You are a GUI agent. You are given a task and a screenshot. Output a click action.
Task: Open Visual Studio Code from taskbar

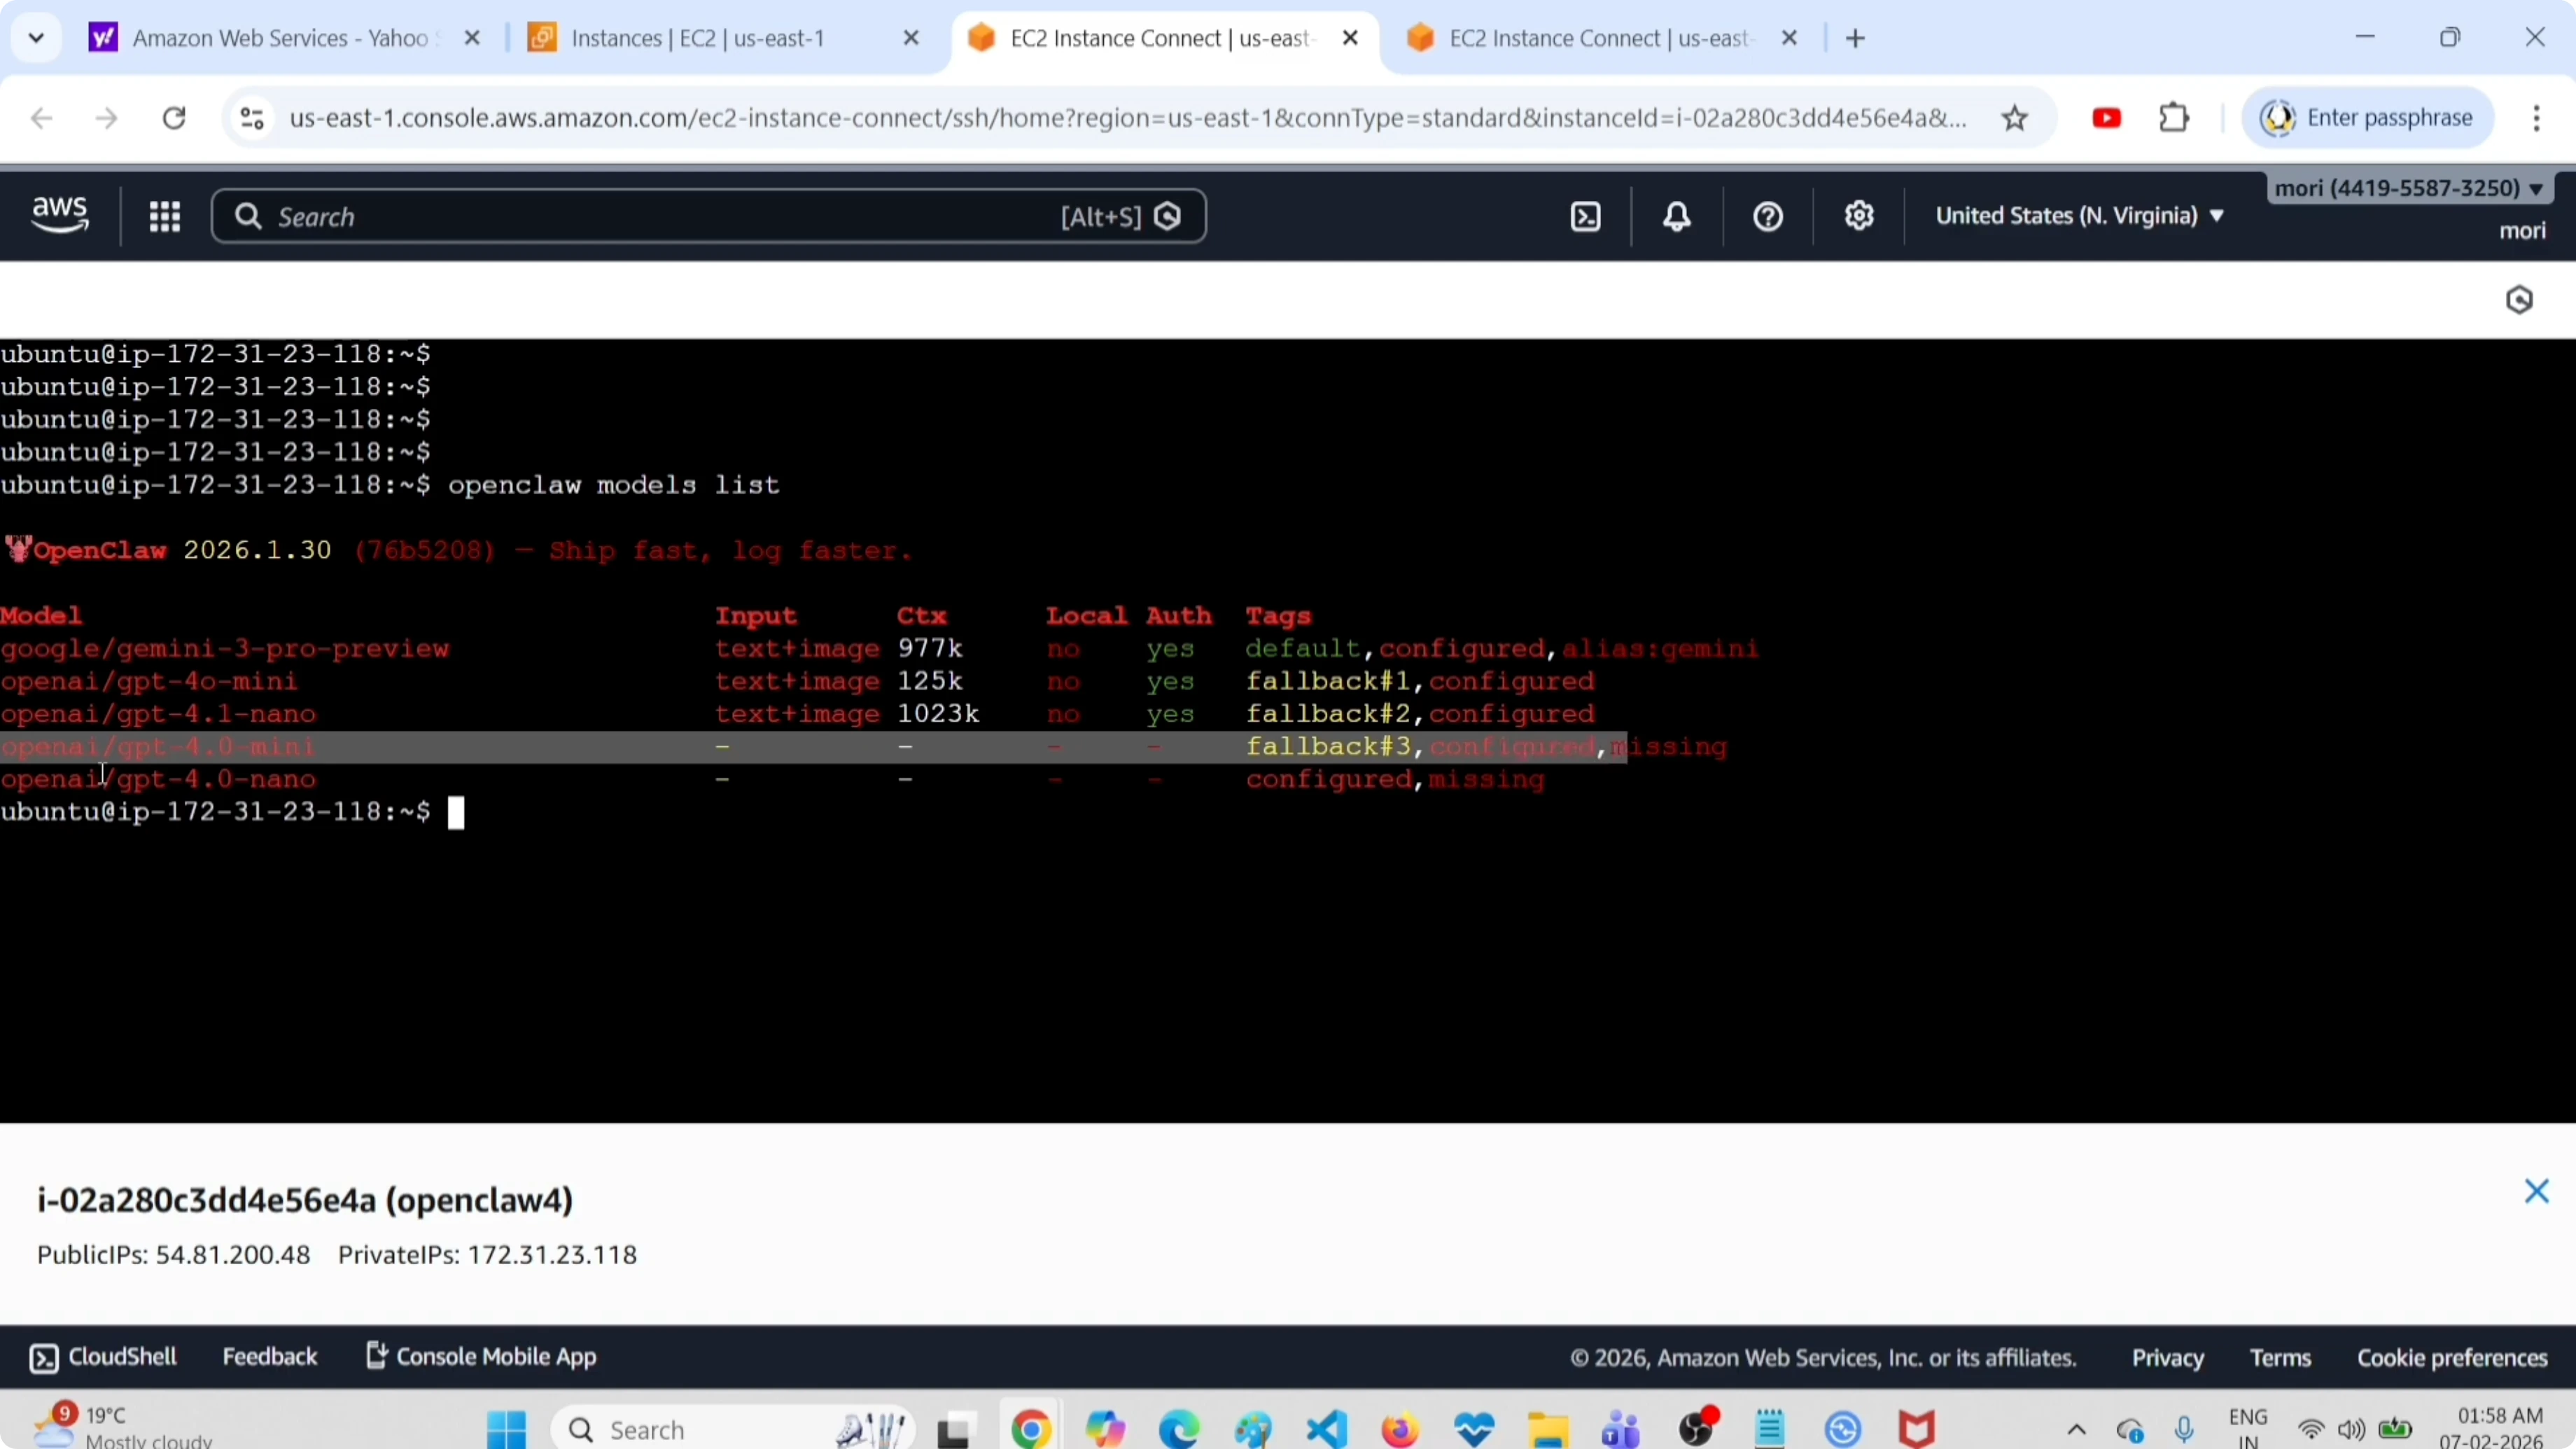(1326, 1429)
